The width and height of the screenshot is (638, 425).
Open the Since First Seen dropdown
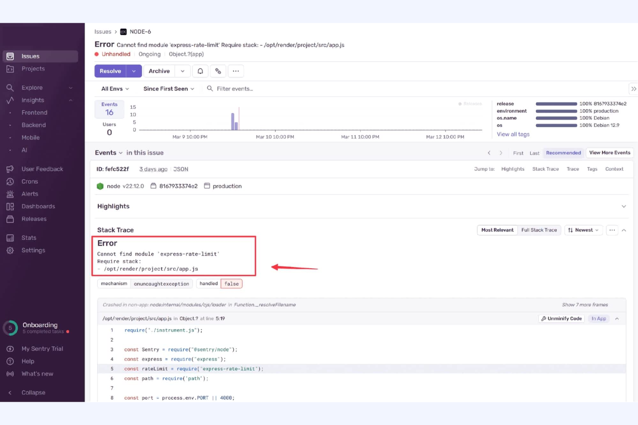coord(168,89)
